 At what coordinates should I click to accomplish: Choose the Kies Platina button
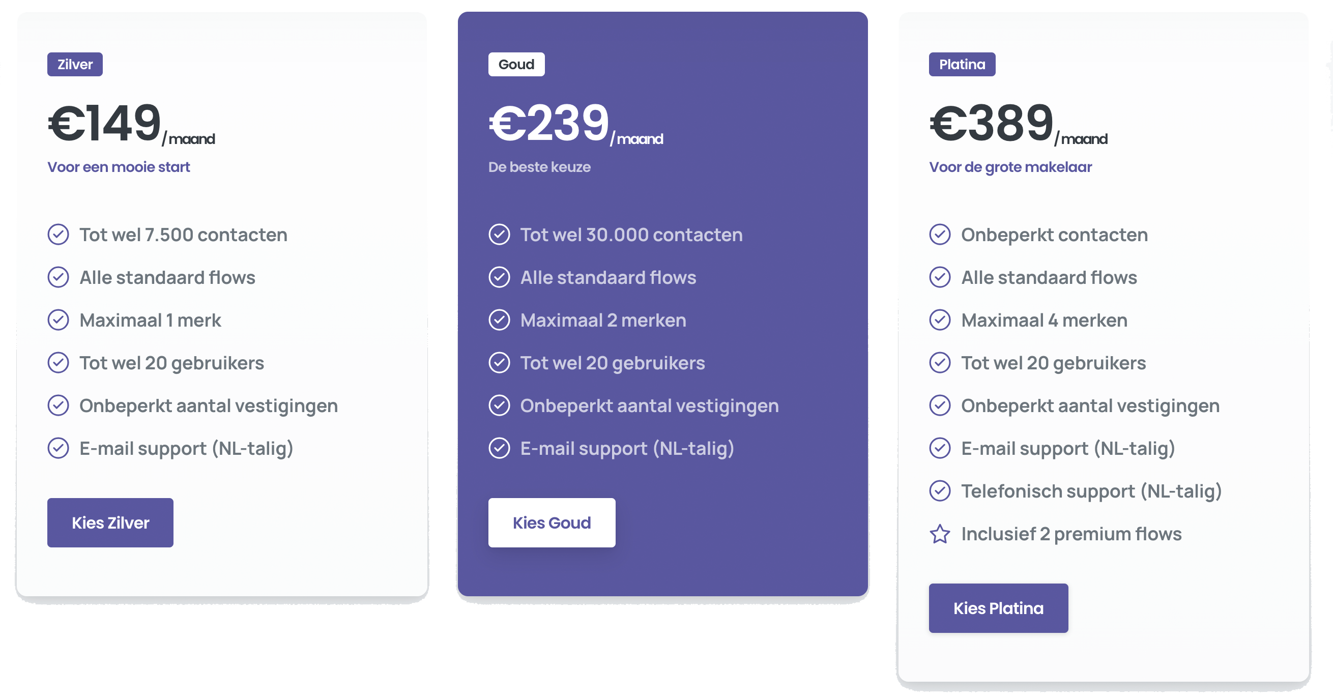pyautogui.click(x=998, y=608)
